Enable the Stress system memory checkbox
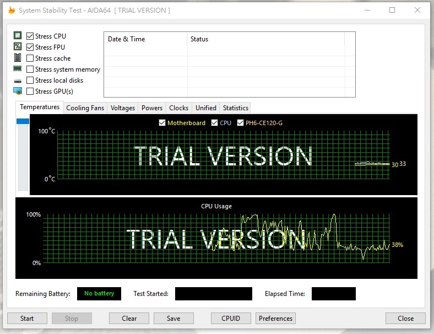 30,69
